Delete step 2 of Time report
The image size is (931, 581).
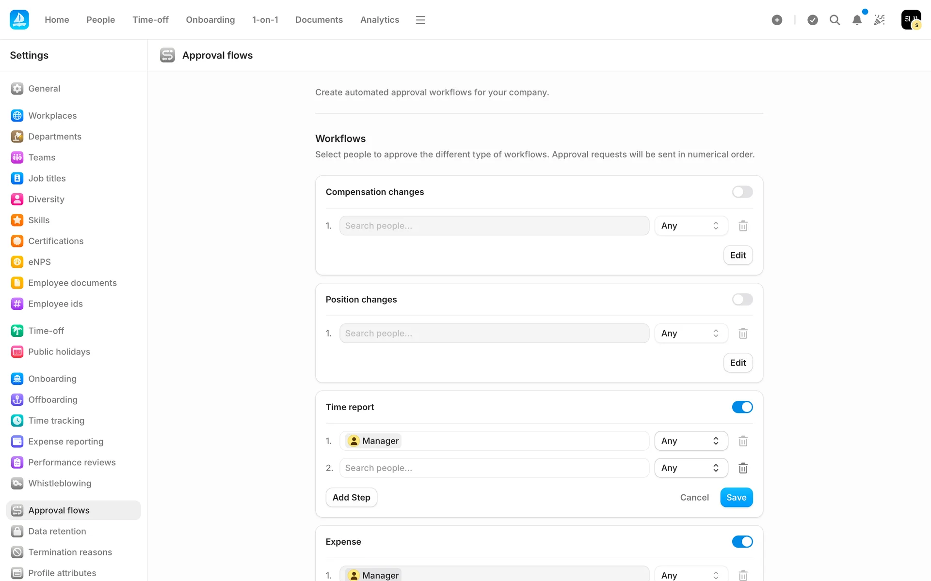coord(743,468)
